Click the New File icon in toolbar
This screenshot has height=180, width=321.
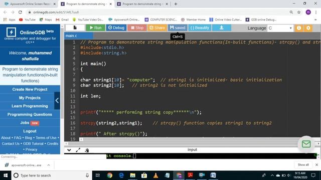[x=75, y=27]
